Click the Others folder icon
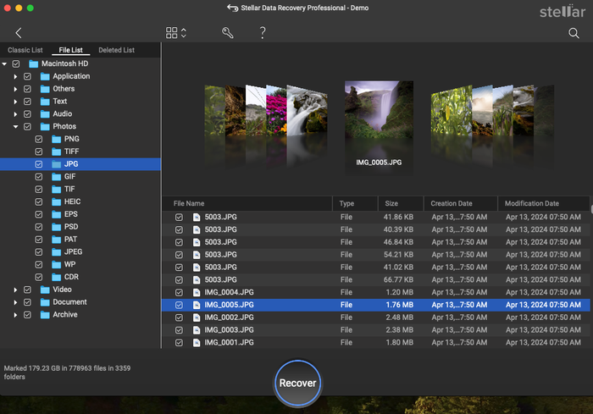The width and height of the screenshot is (593, 414). point(45,89)
